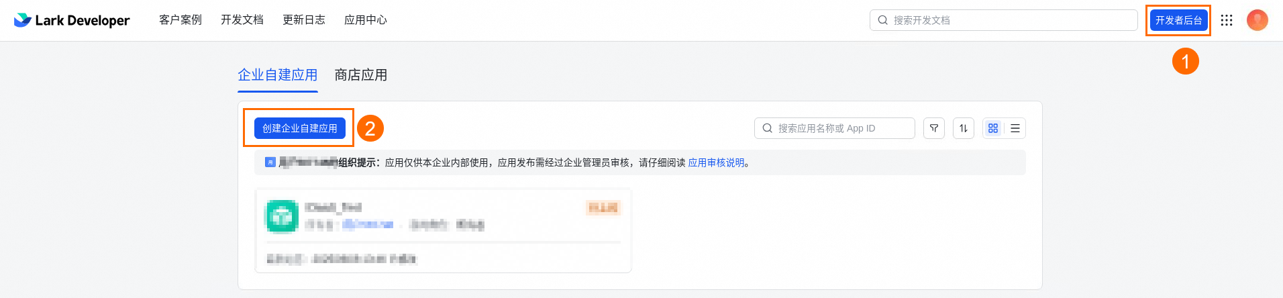
Task: Open the 开发文档 menu item
Action: click(x=242, y=20)
